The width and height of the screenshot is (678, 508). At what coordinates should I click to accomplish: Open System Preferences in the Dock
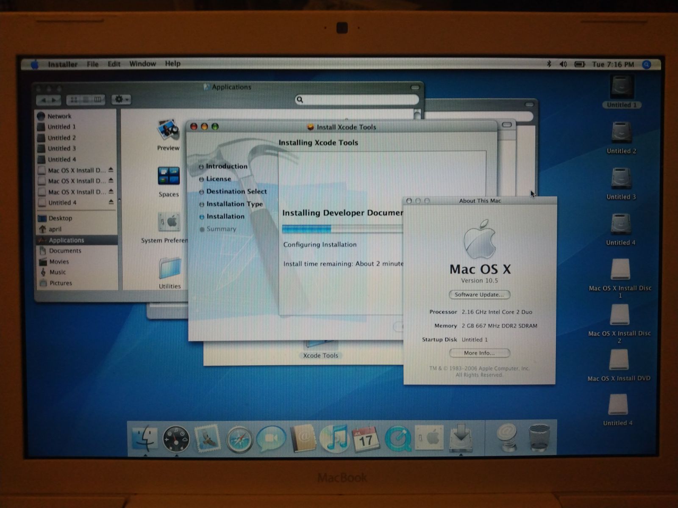[x=429, y=438]
